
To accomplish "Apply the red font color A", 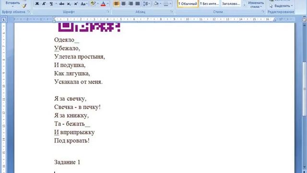I will [103, 4].
